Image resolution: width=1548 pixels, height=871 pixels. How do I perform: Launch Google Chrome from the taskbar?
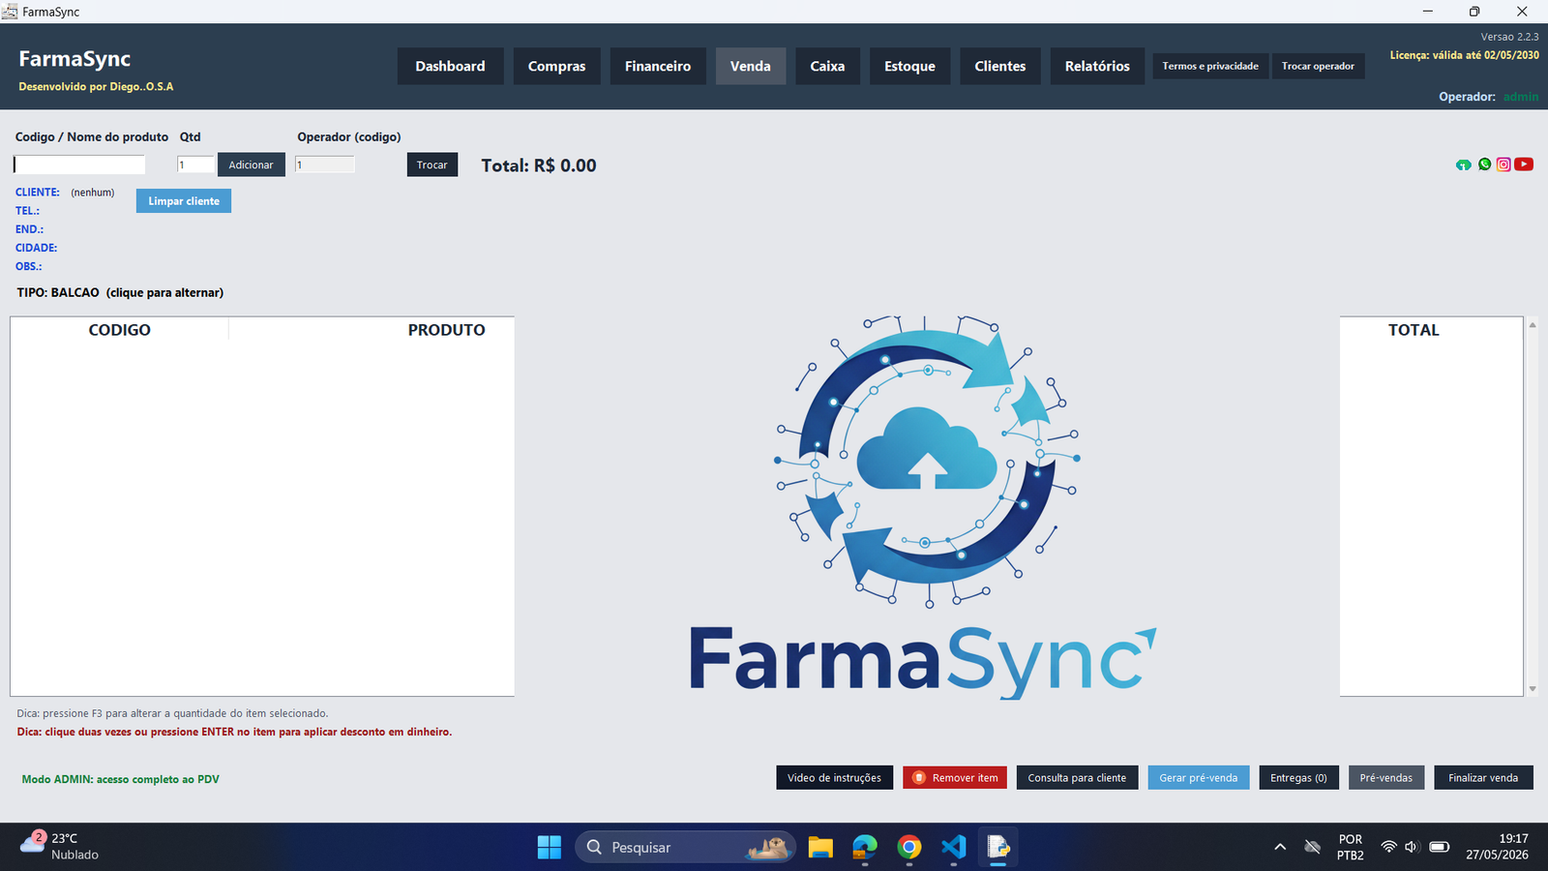click(909, 847)
